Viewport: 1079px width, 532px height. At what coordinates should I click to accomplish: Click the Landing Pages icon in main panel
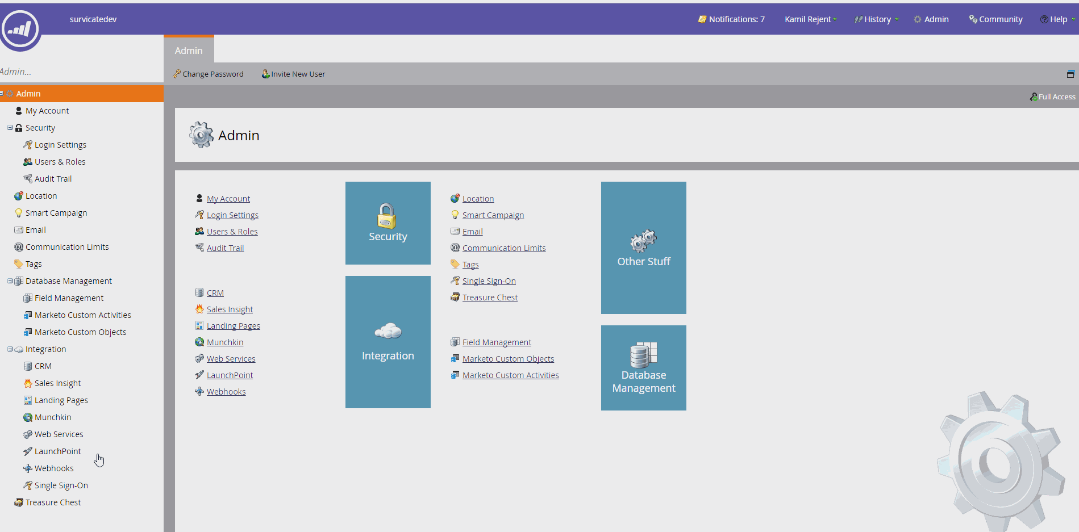pyautogui.click(x=199, y=325)
